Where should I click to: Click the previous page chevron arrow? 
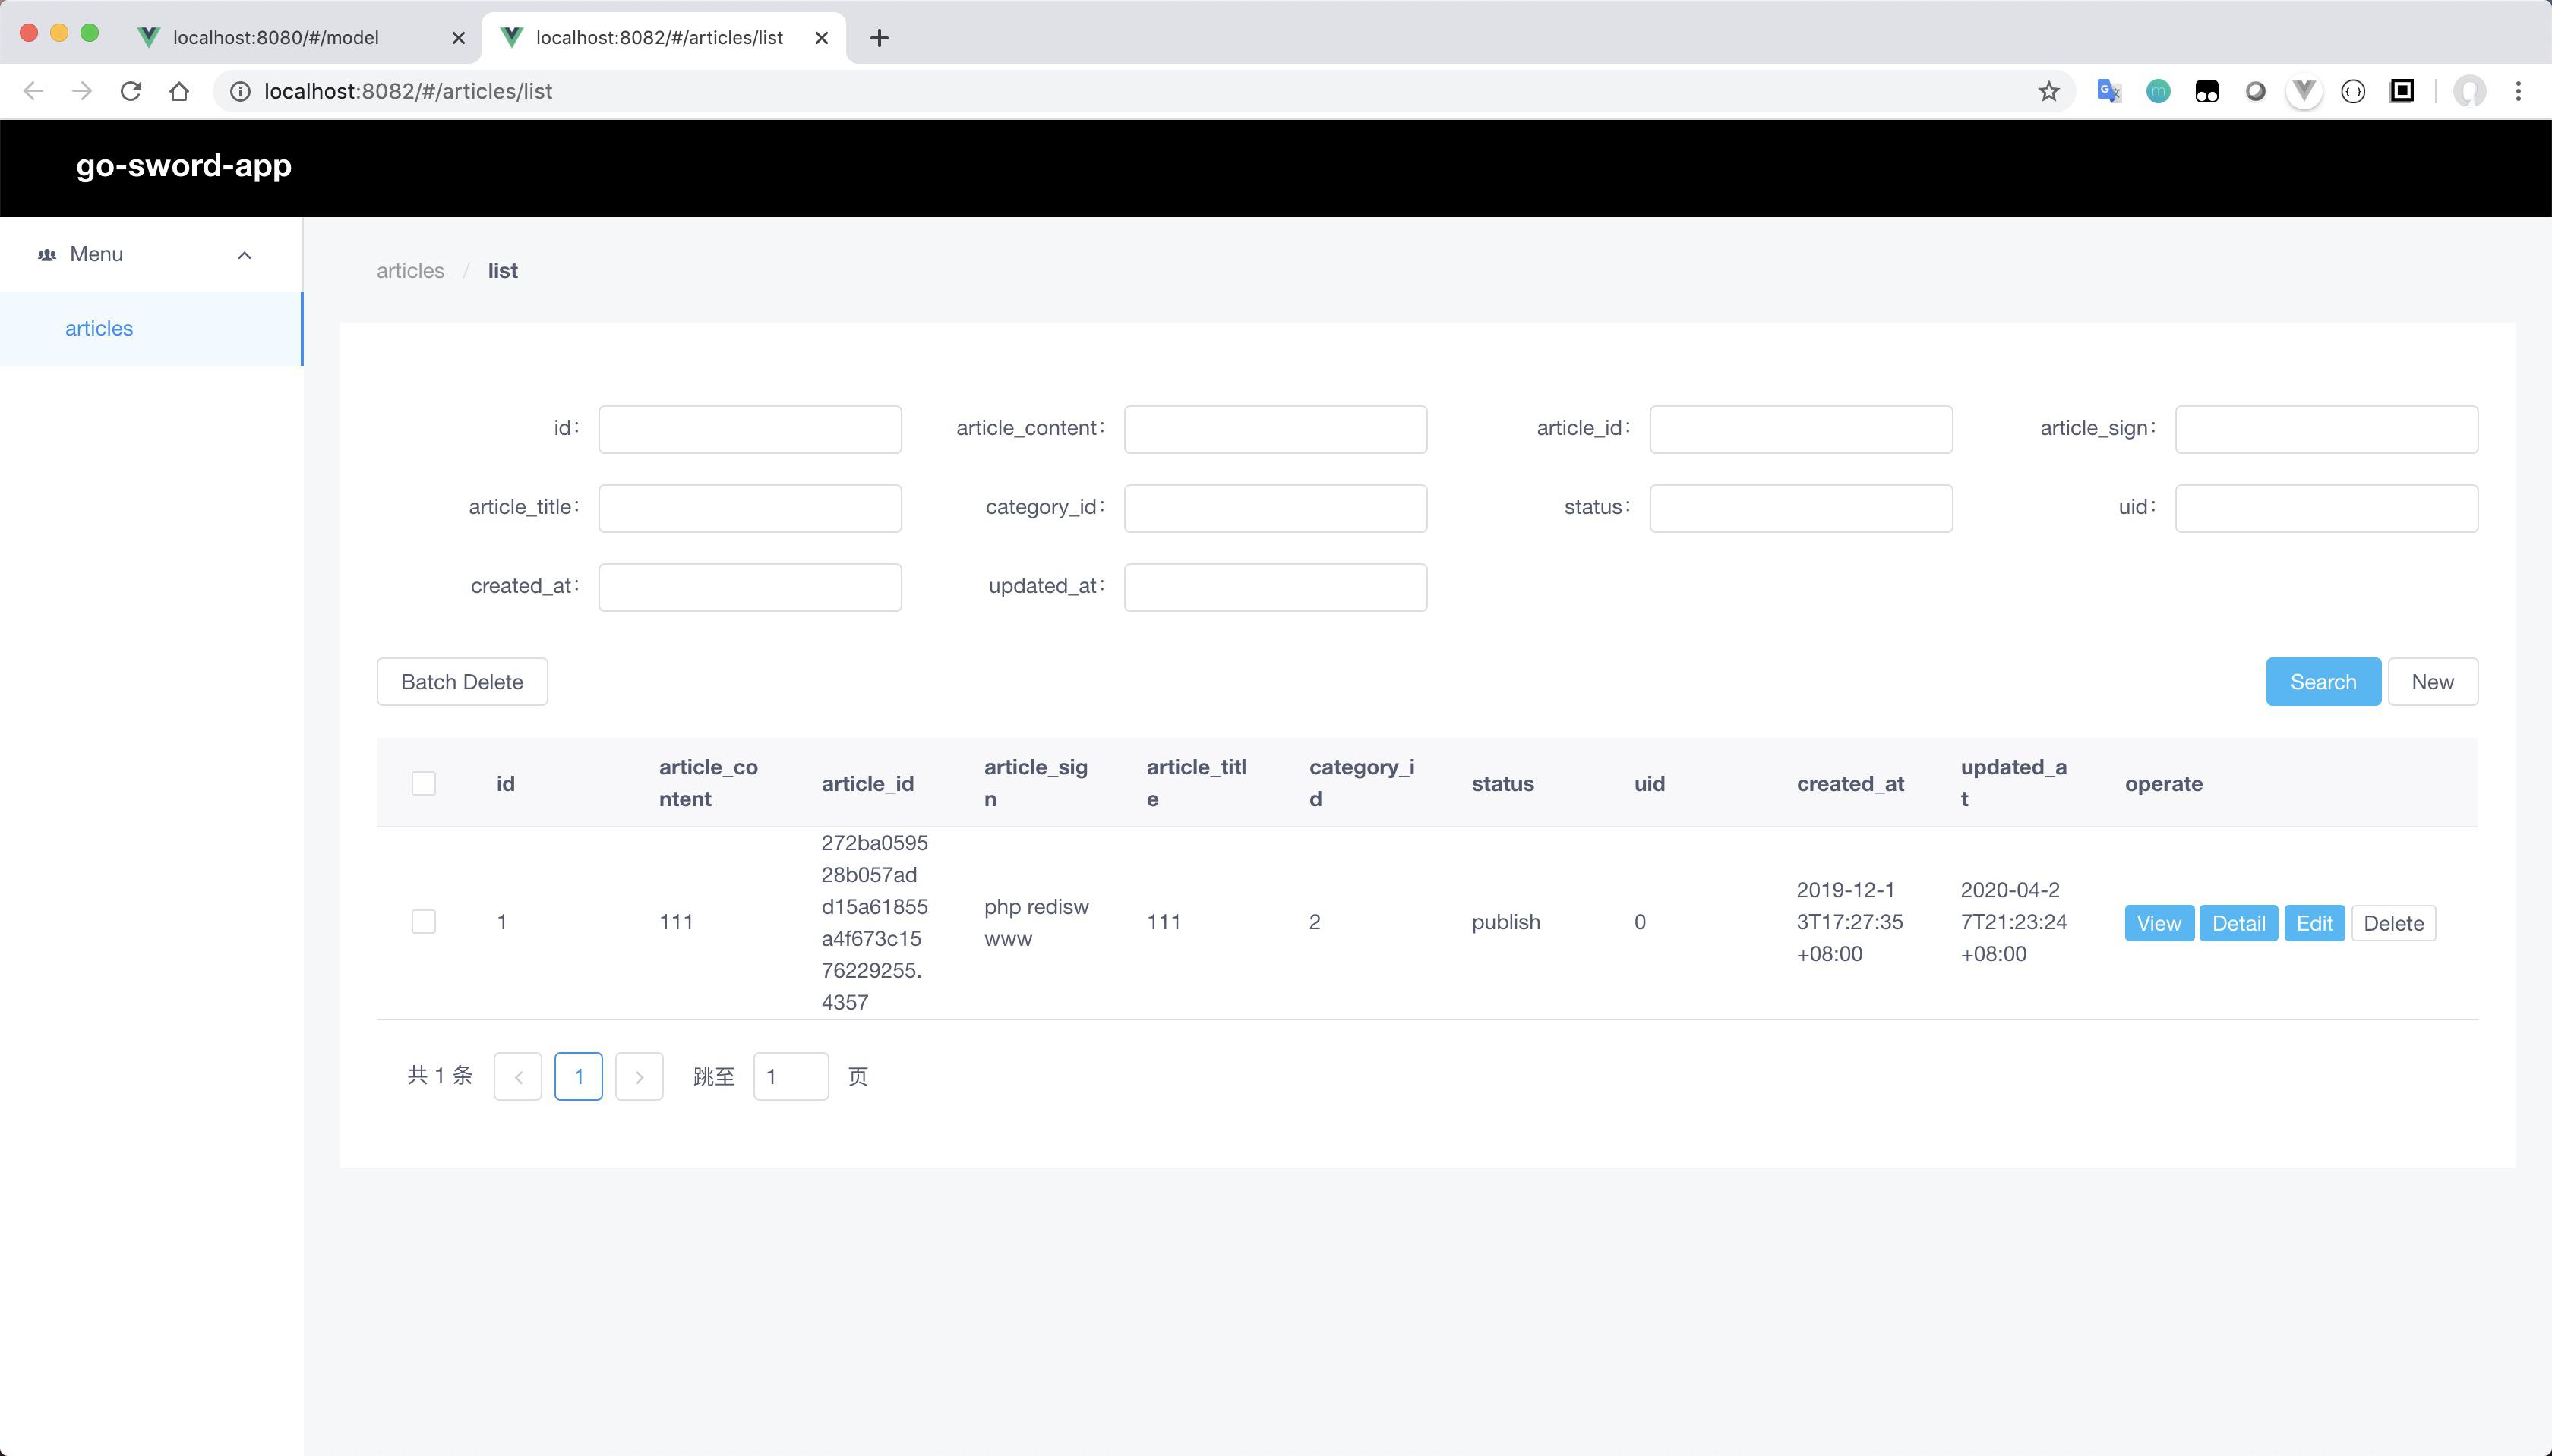click(x=519, y=1076)
